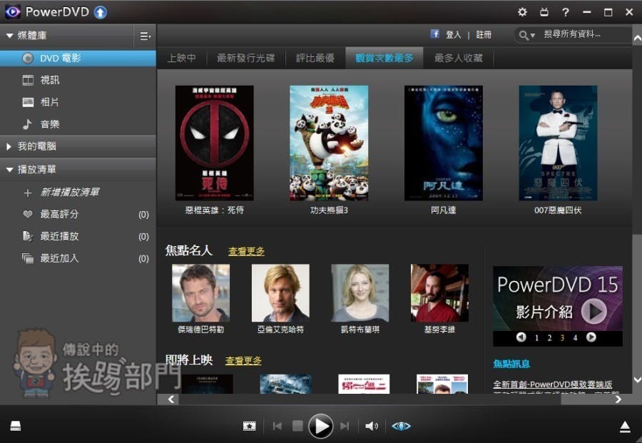Open settings gear in title bar
This screenshot has height=443, width=642.
(x=522, y=12)
